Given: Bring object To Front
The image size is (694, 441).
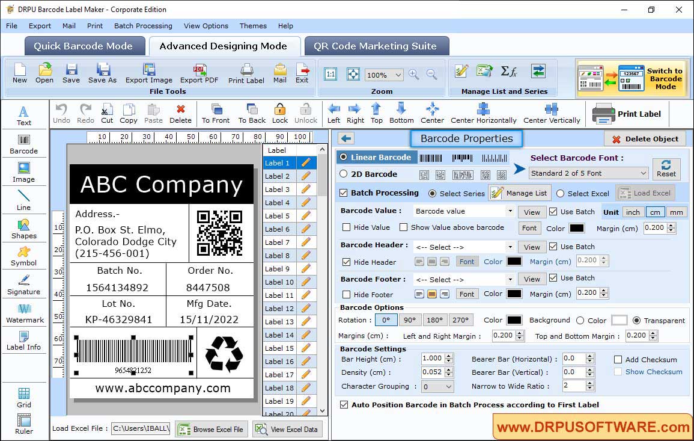Looking at the screenshot, I should [216, 114].
